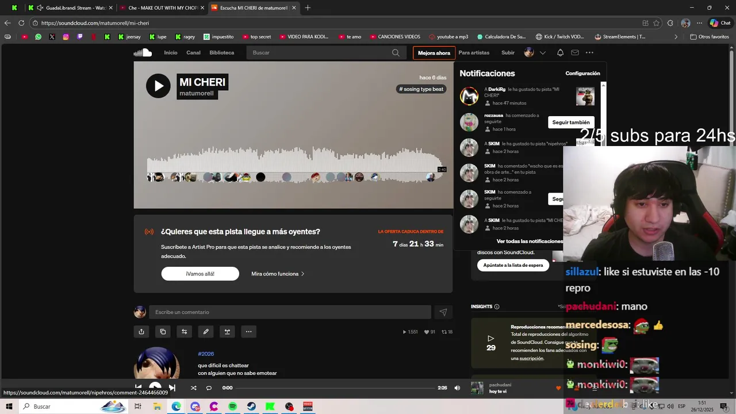This screenshot has width=736, height=414.
Task: Open the three-dots menu in SoundCloud header
Action: tap(589, 52)
